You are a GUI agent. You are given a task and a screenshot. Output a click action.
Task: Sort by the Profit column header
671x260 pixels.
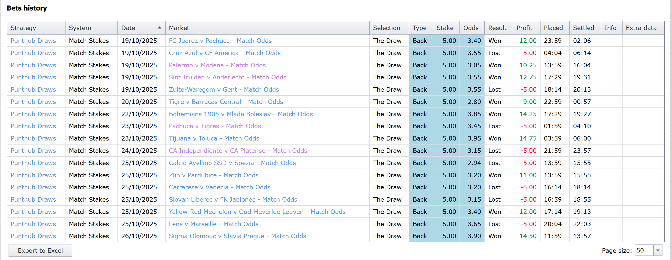[524, 28]
